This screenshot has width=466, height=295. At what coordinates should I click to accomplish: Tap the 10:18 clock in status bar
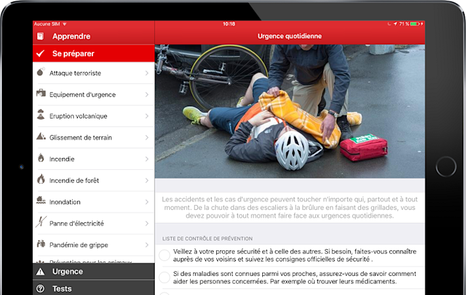coord(229,24)
